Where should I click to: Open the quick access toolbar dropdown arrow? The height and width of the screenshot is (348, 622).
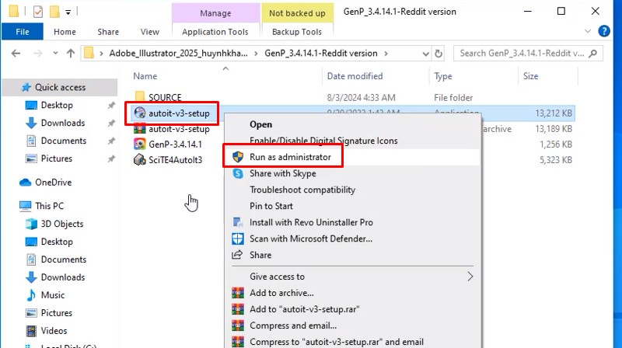tap(68, 12)
